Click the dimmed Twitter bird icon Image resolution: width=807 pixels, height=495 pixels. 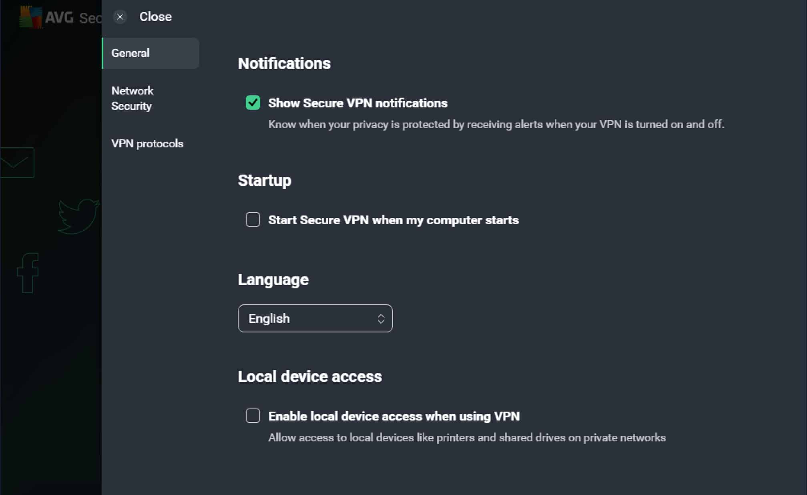pos(79,216)
